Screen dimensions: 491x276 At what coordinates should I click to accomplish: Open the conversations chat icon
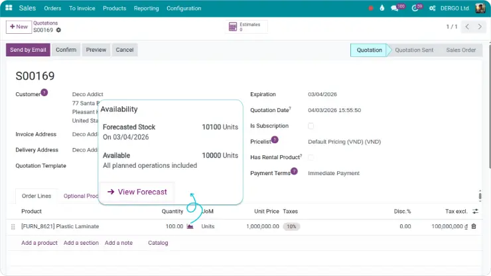[396, 8]
